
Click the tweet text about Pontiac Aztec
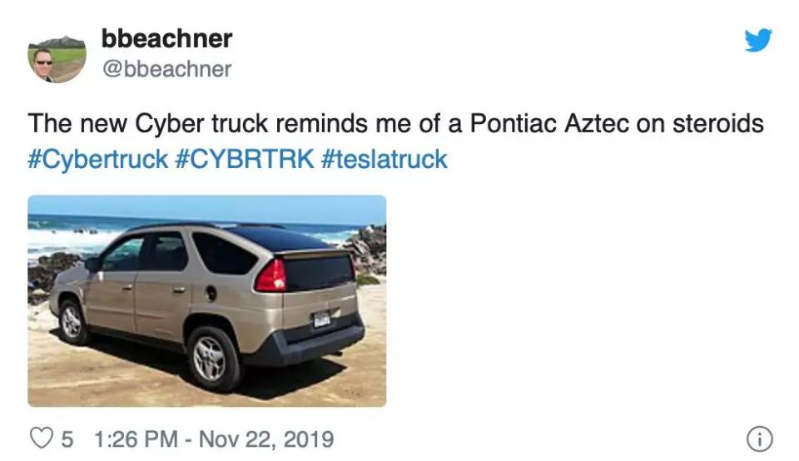coord(396,124)
